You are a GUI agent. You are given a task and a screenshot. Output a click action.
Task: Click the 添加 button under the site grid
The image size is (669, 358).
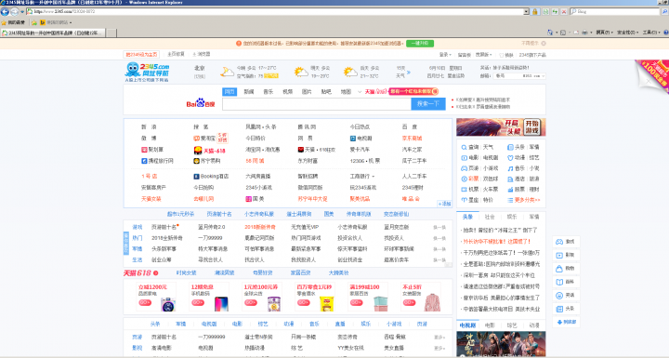[444, 204]
